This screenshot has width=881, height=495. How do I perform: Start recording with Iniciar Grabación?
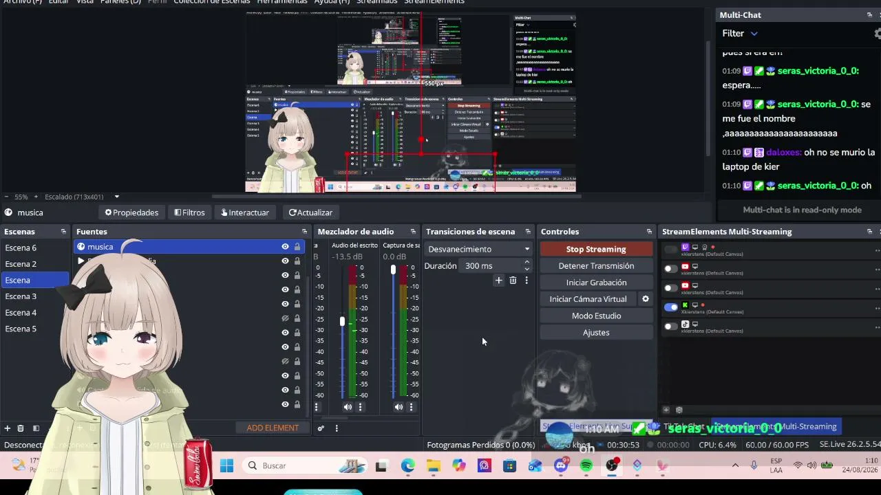pyautogui.click(x=596, y=283)
